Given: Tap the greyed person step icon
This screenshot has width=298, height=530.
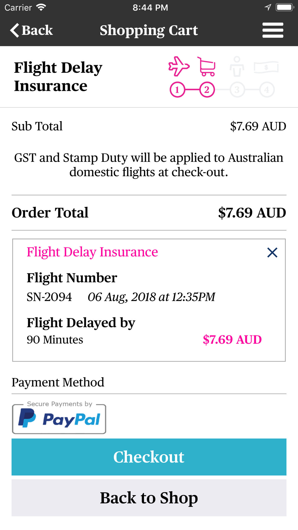Looking at the screenshot, I should 237,66.
